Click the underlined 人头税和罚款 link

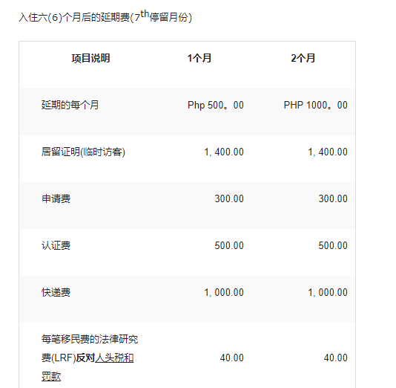[x=114, y=358]
